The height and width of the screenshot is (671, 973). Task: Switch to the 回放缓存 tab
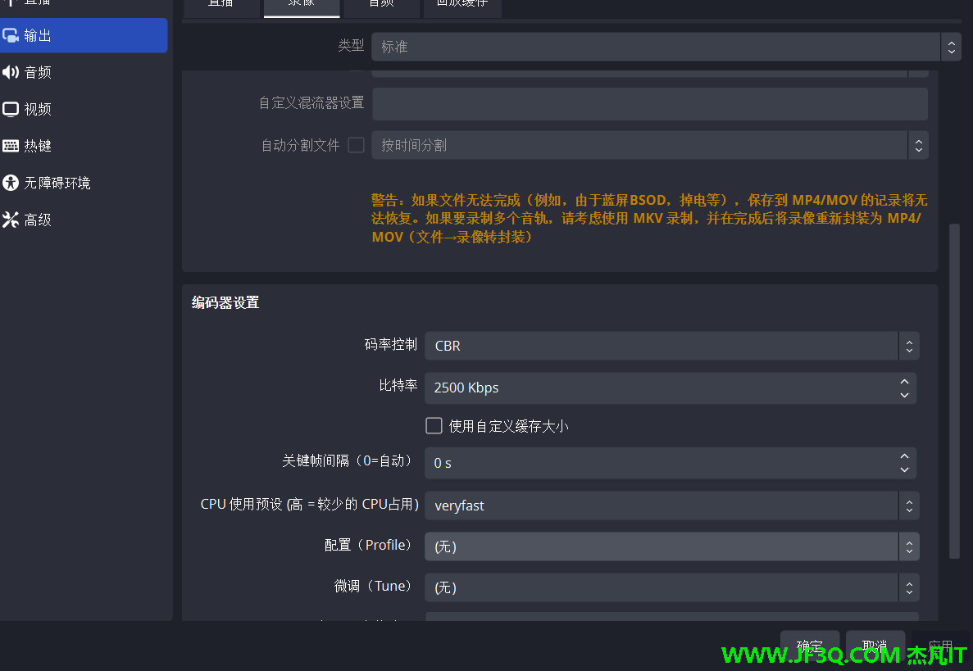pyautogui.click(x=461, y=5)
